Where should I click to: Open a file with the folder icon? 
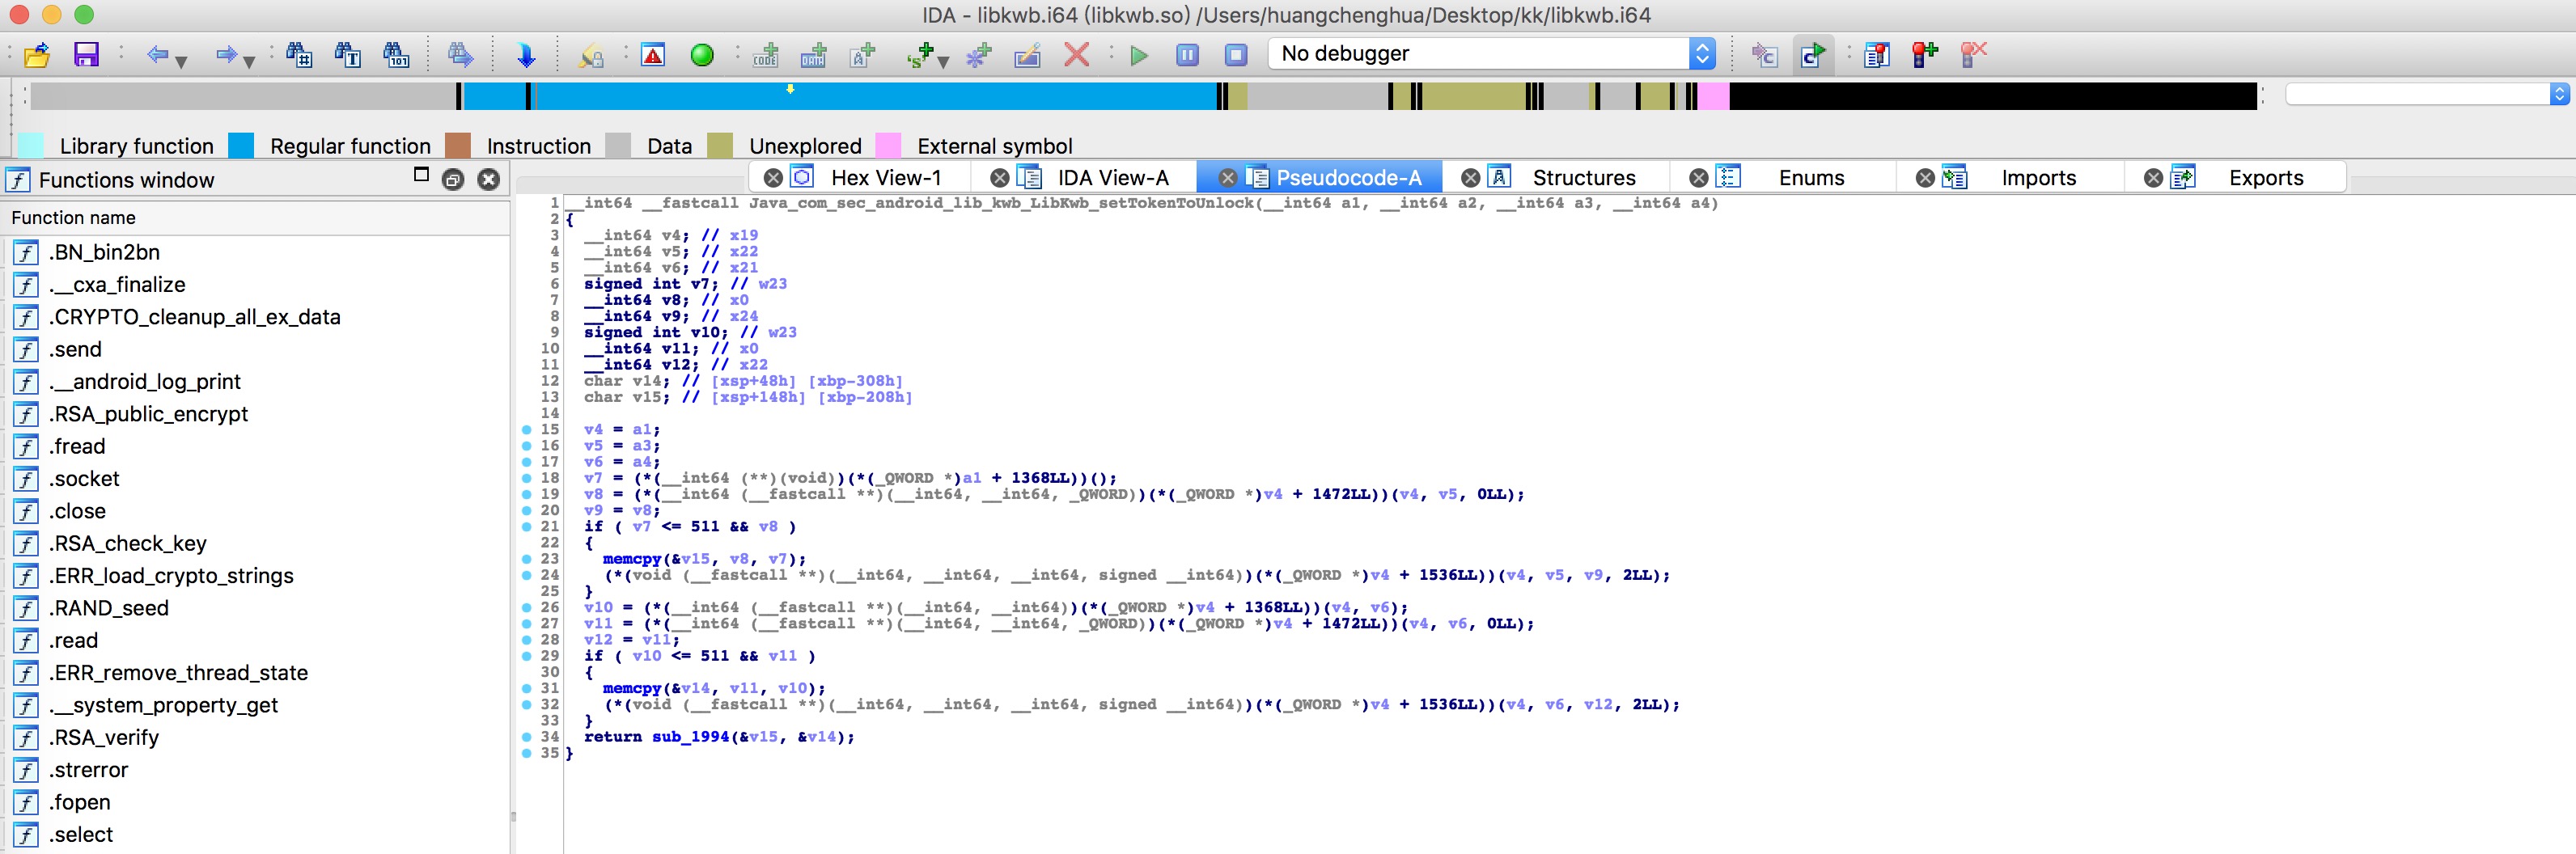pyautogui.click(x=37, y=54)
